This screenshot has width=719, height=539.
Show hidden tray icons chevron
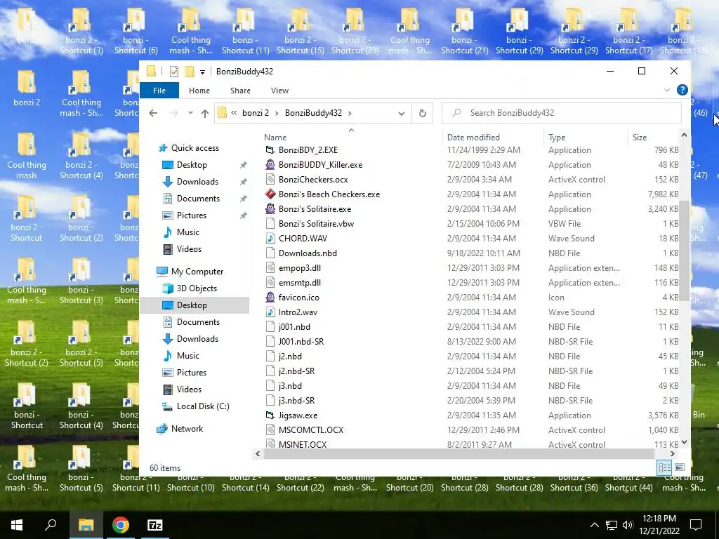click(x=594, y=525)
